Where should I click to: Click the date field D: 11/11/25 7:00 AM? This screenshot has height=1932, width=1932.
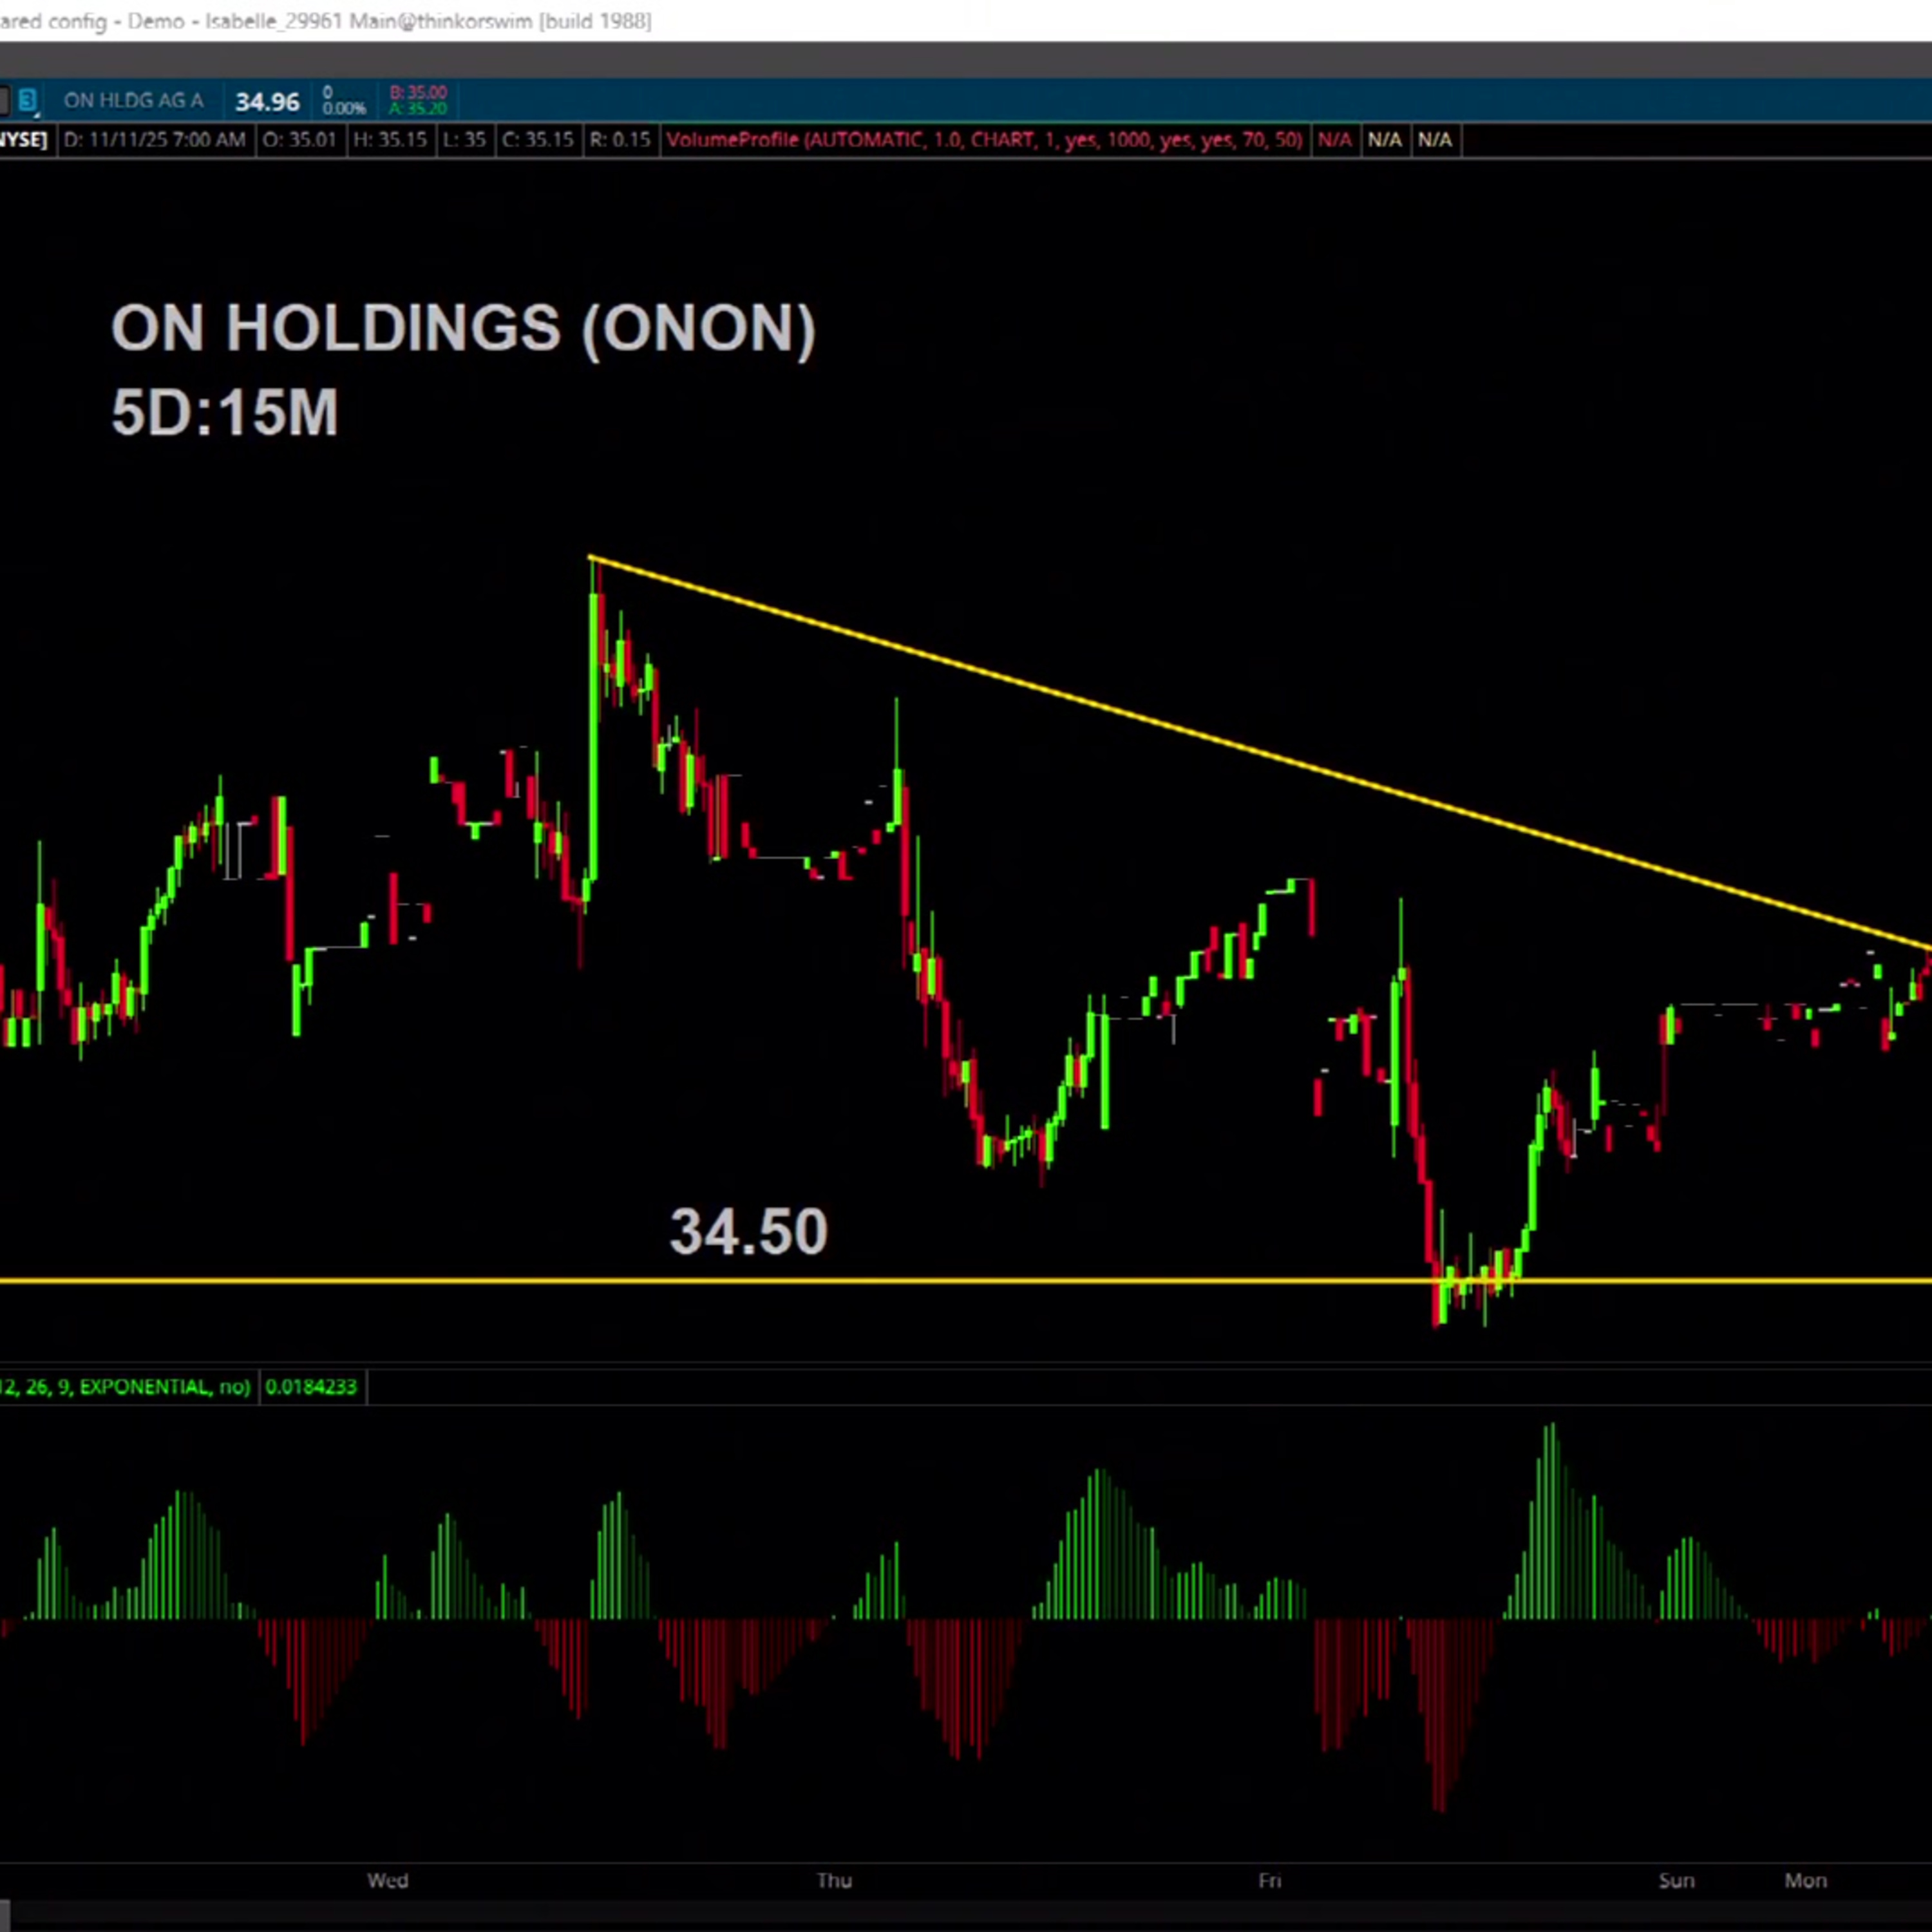pos(155,141)
